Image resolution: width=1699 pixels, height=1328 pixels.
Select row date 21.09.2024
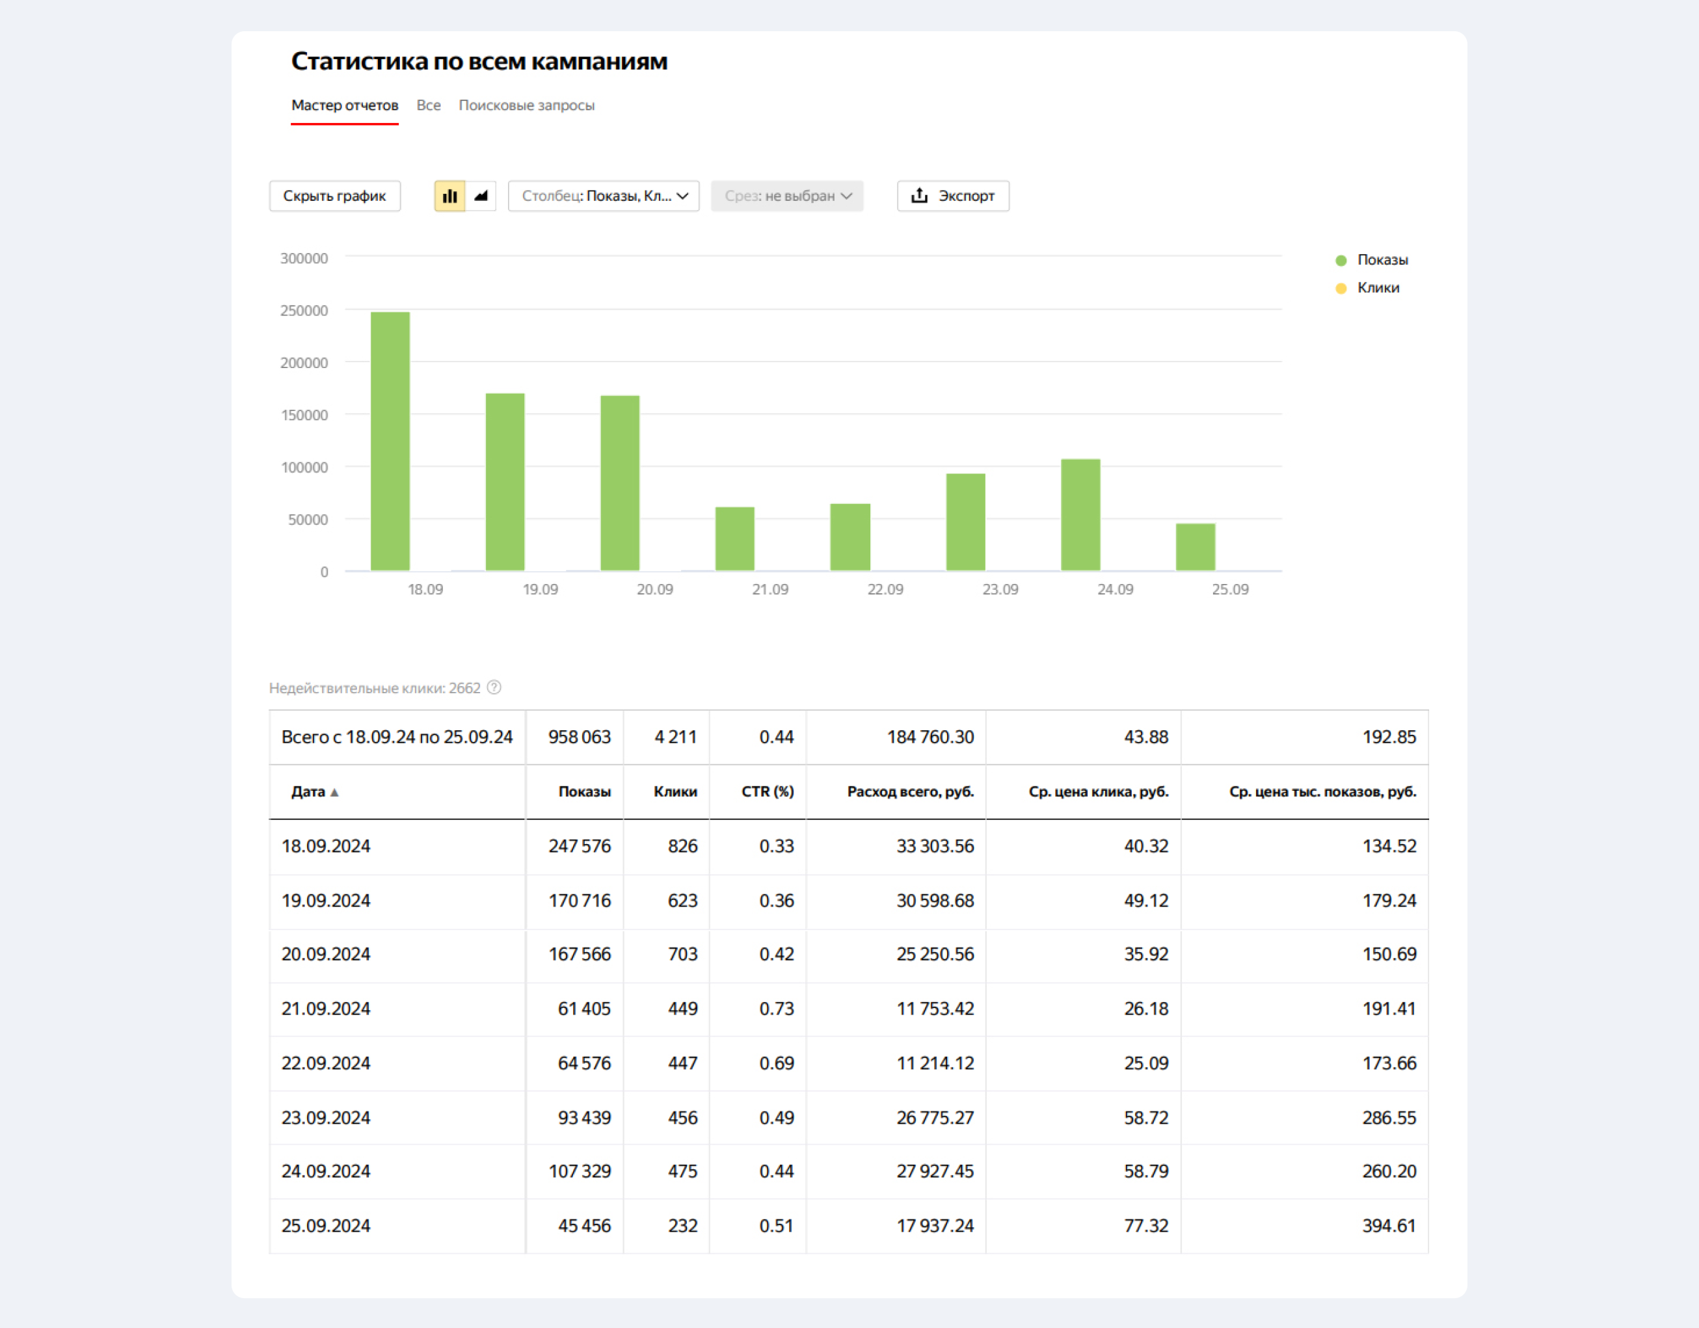click(x=326, y=1009)
